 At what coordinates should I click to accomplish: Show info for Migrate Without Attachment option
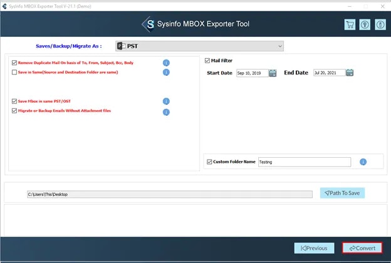pos(166,112)
